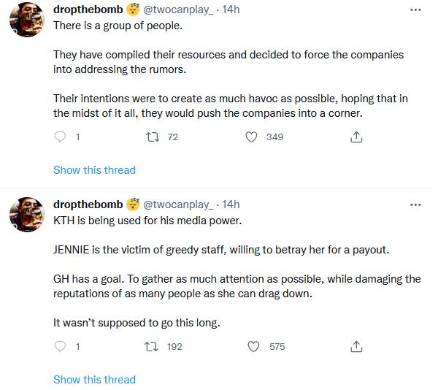Open dropthebomb profile from second tweet name
438x390 pixels.
[88, 204]
